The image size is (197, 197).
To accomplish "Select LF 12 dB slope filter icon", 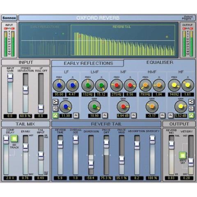I will [55, 109].
